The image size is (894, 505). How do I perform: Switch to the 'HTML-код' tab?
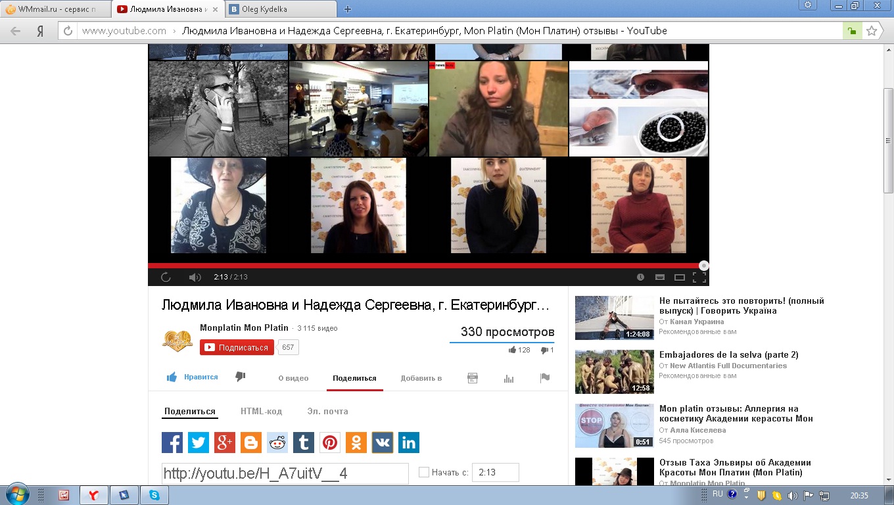pos(261,411)
